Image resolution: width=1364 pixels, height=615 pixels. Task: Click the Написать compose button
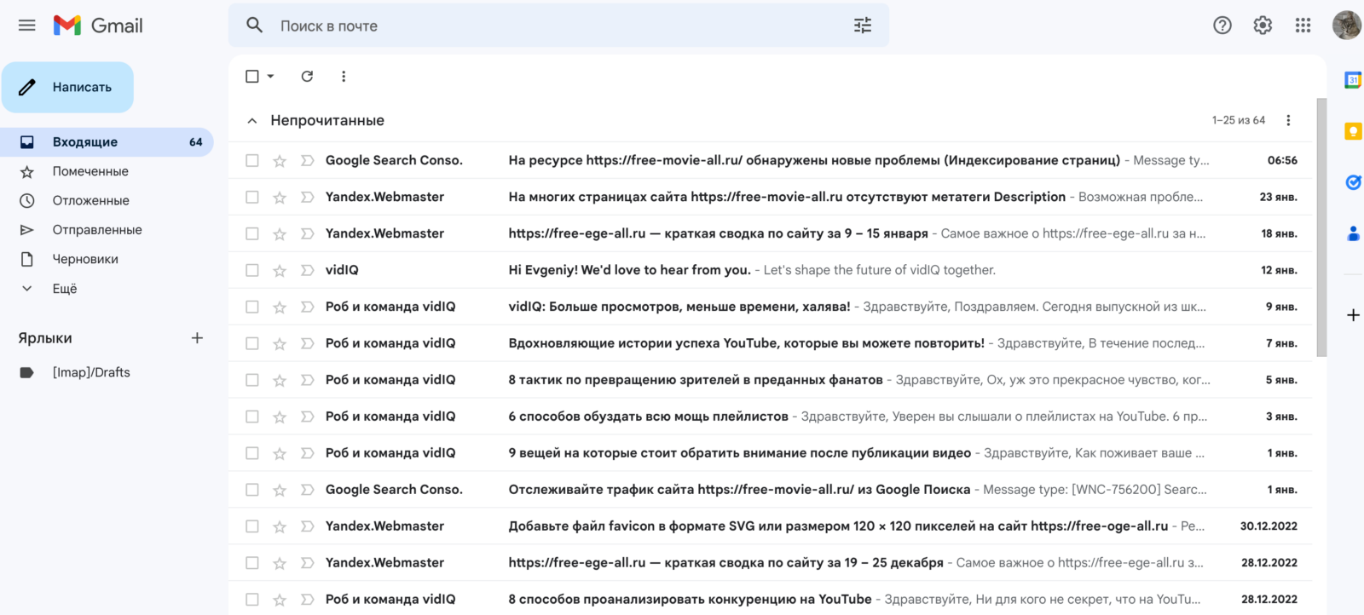pyautogui.click(x=68, y=87)
